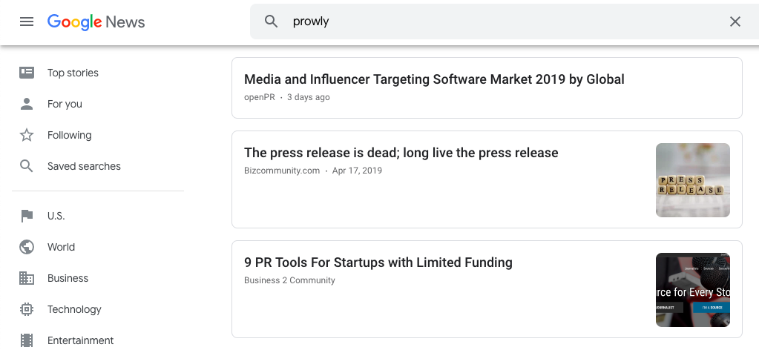Open the Entertainment section
Screen dimensions: 759x350
80,340
